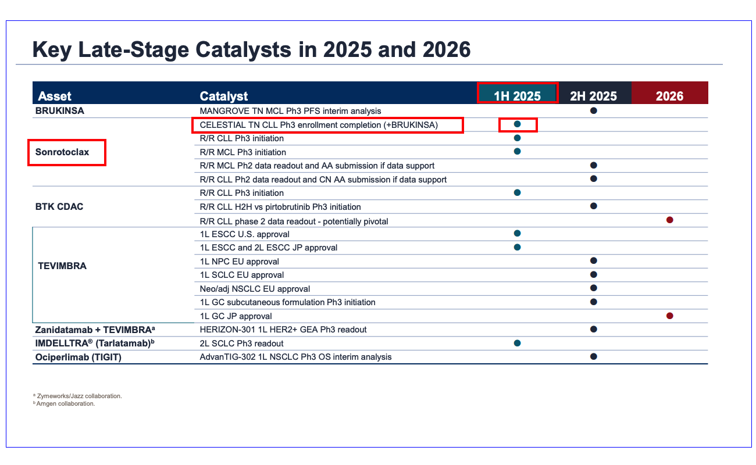The image size is (756, 465).
Task: Click 'R/R MCL Ph3 initiation' catalyst text
Action: click(243, 152)
